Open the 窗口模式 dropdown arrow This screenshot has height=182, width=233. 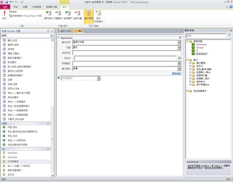(179, 68)
